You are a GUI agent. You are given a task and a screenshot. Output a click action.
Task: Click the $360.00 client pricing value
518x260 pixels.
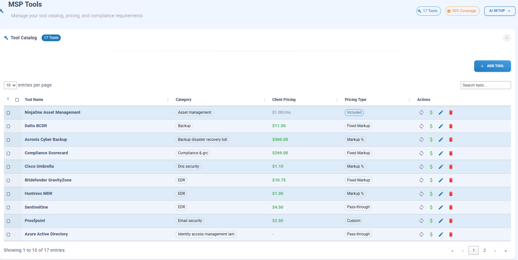(280, 140)
